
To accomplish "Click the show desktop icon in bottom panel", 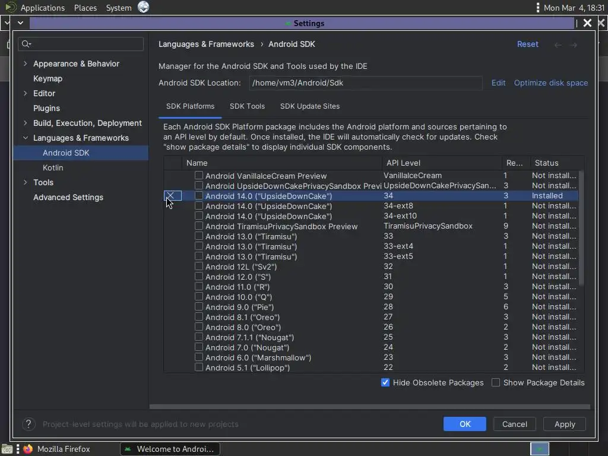I will tap(7, 449).
